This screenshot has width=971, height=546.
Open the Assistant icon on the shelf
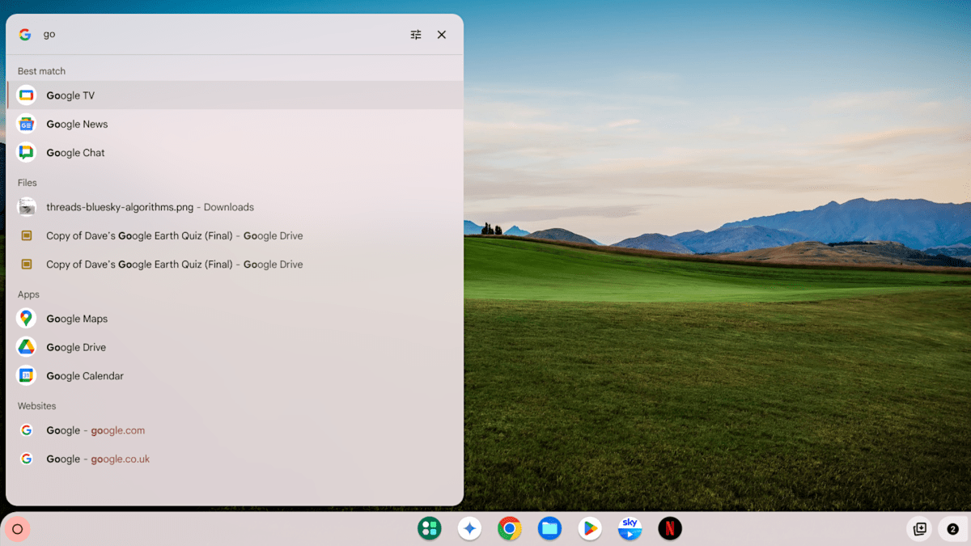click(469, 528)
